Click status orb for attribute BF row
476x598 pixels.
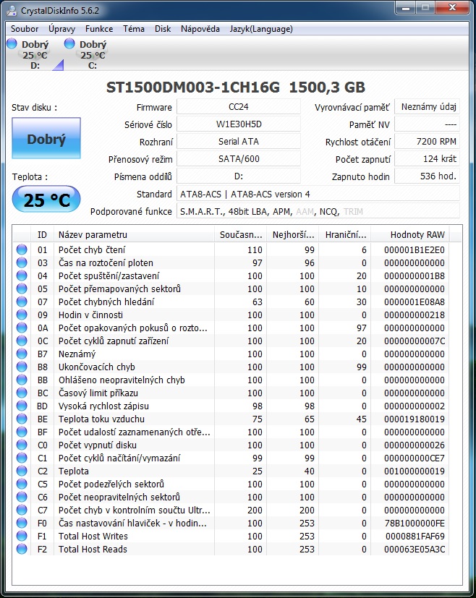click(22, 432)
